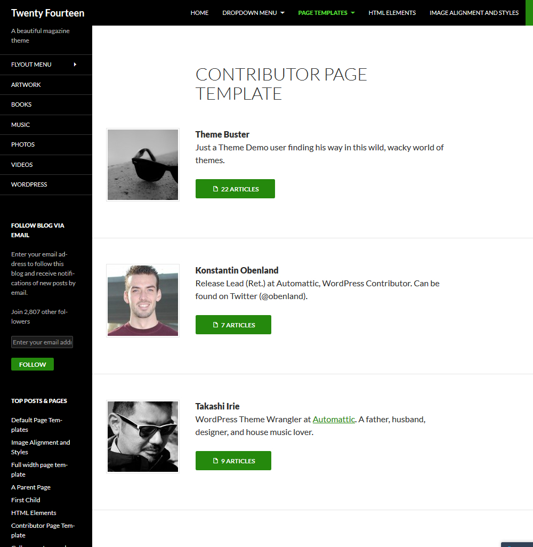Open the Videos sidebar menu item
This screenshot has width=533, height=547.
click(22, 165)
